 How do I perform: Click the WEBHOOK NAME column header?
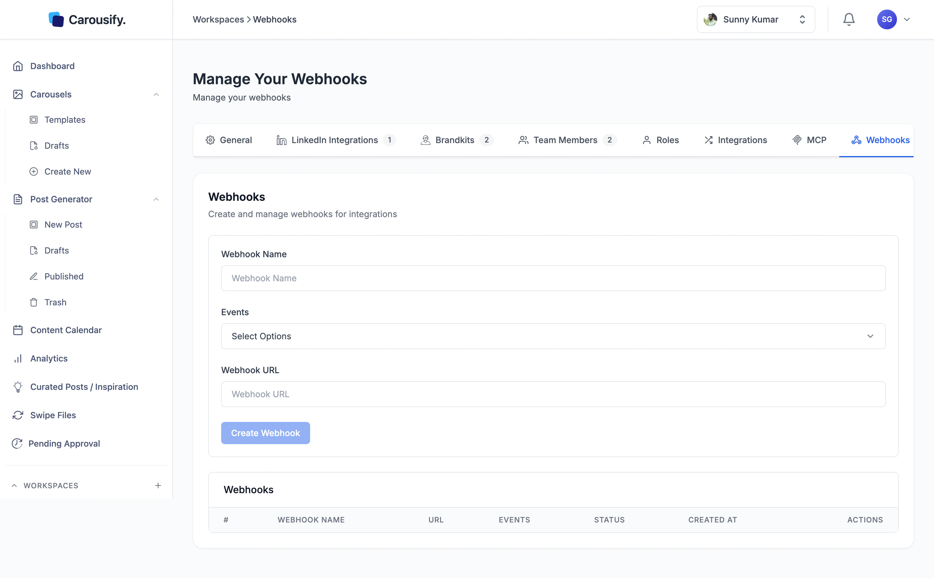click(311, 520)
